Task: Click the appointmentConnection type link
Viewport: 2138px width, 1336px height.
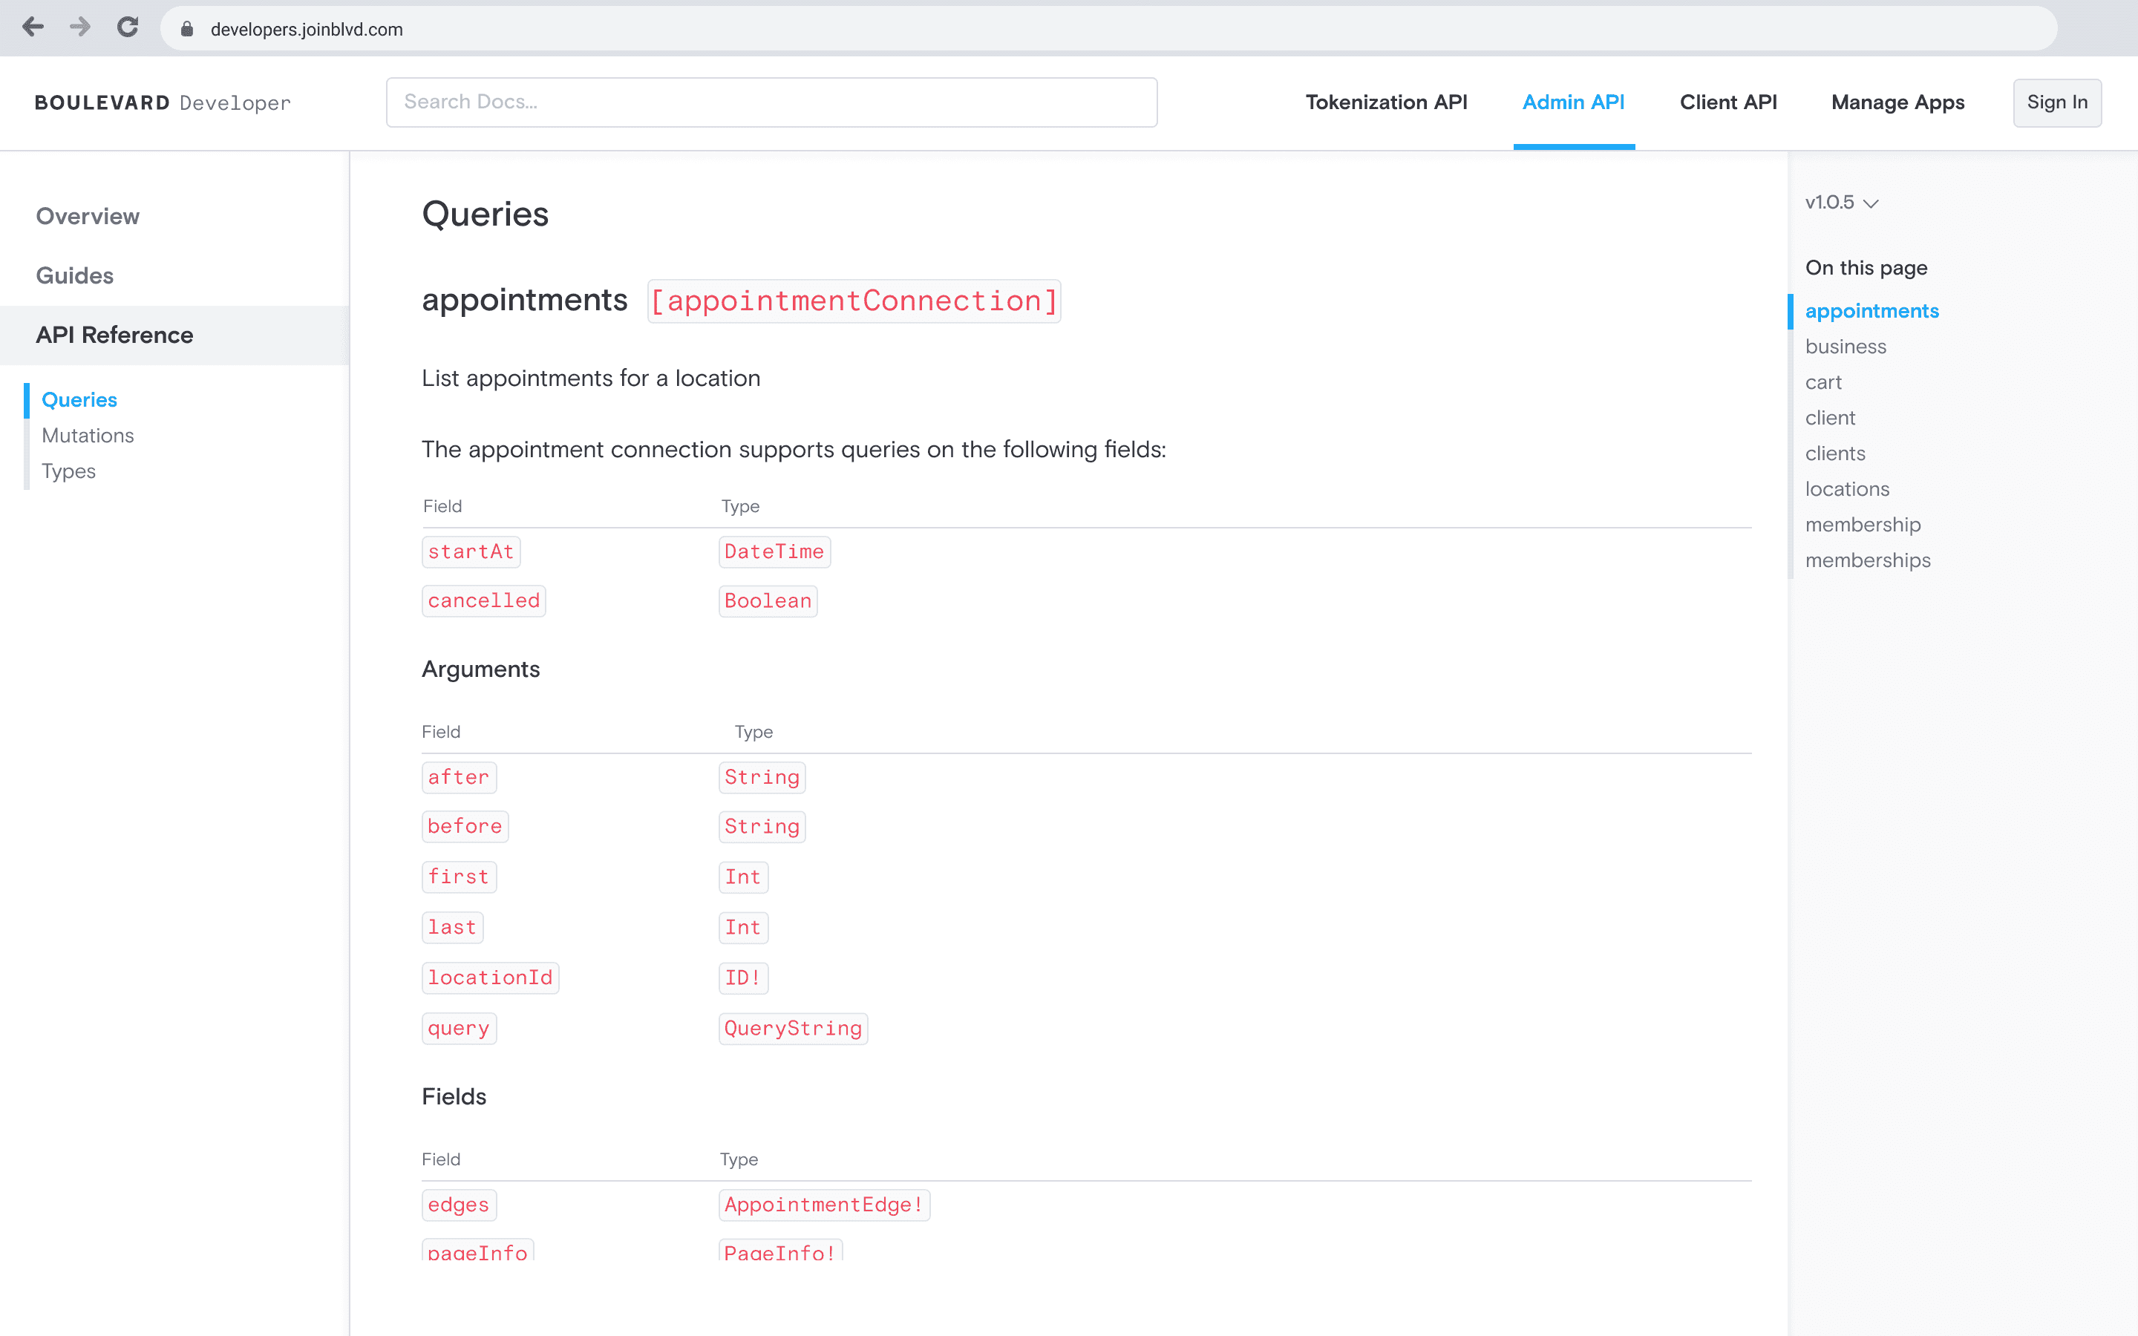Action: point(854,301)
